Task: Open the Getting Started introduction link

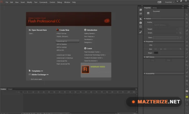Action: pyautogui.click(x=89, y=33)
